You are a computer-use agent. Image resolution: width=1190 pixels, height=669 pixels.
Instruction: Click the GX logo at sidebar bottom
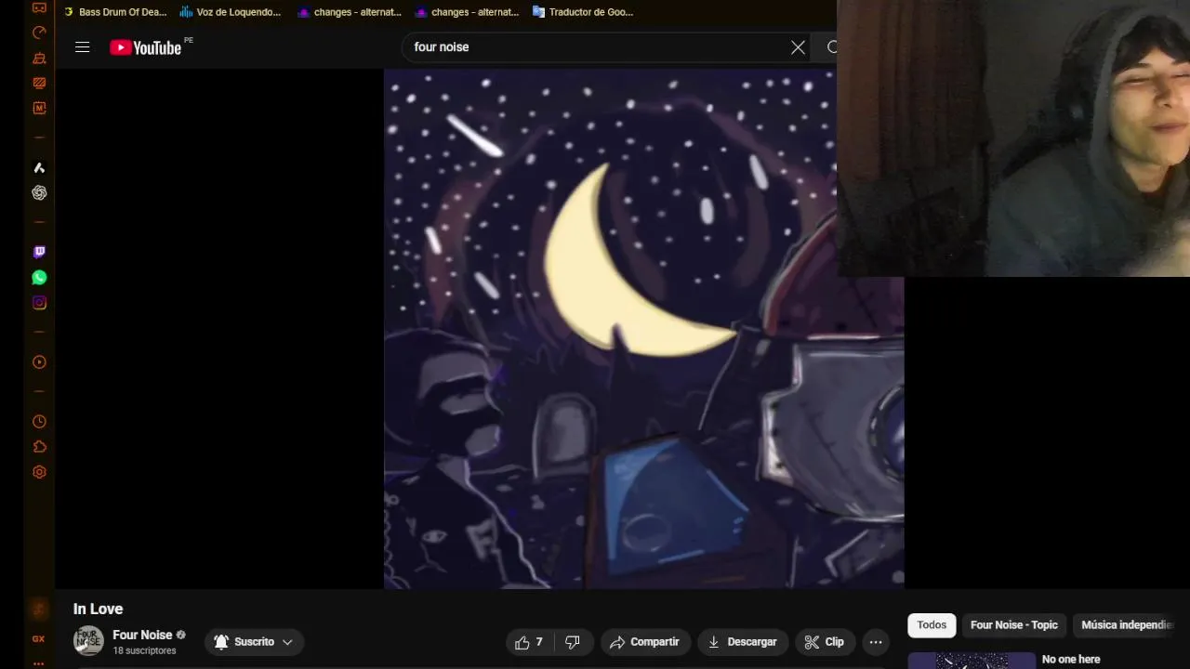[38, 638]
